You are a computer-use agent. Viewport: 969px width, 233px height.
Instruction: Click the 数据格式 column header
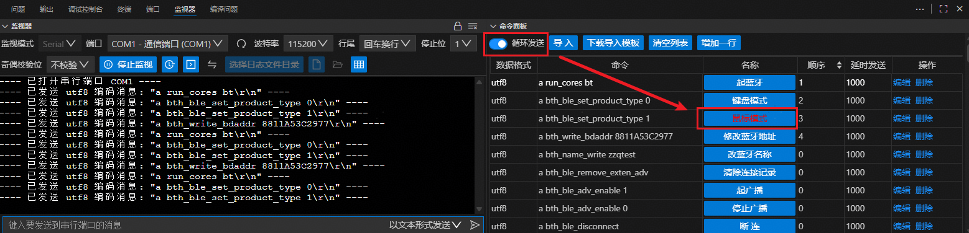(513, 65)
